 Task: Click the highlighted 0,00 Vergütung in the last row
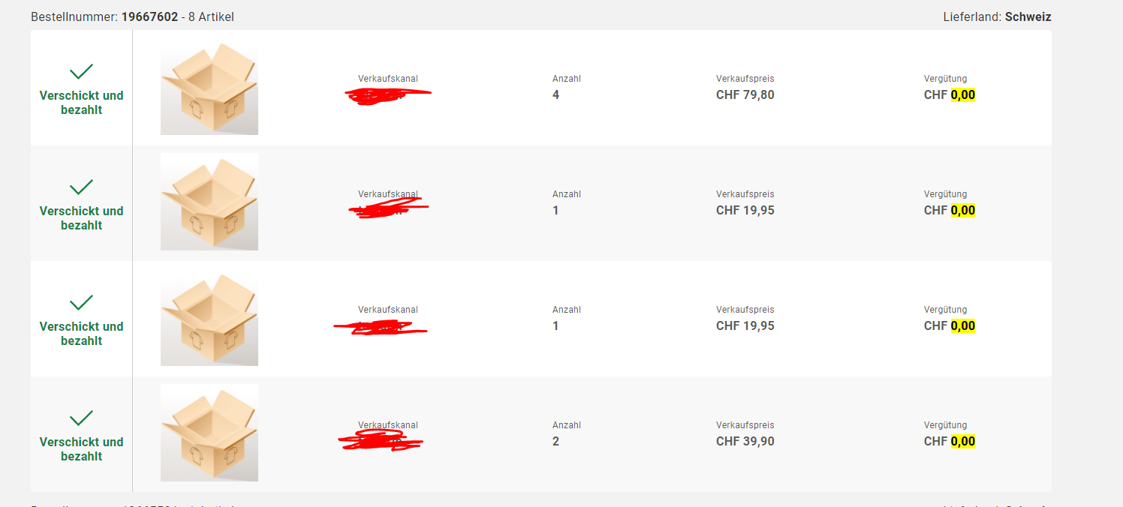tap(962, 442)
